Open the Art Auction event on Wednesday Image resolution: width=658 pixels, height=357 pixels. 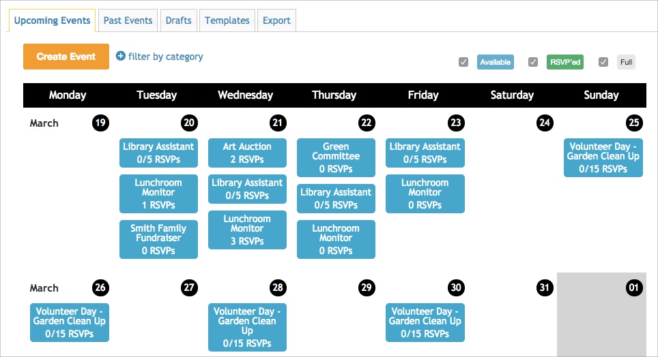click(247, 153)
